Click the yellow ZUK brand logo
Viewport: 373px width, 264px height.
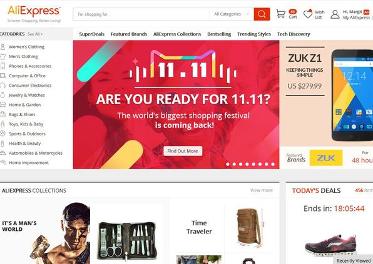pyautogui.click(x=326, y=158)
